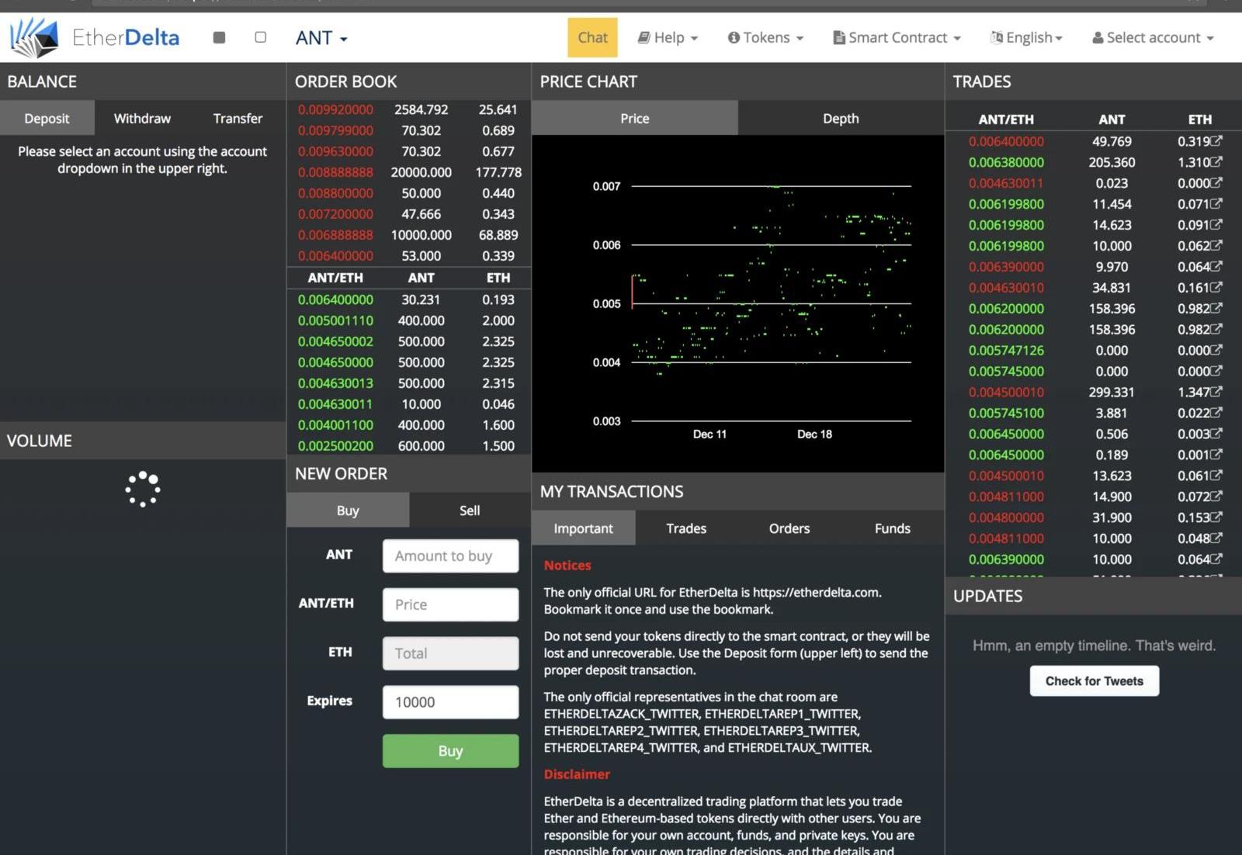Open external link icon for 9.970 ANT trade
Viewport: 1242px width, 855px height.
click(x=1216, y=266)
